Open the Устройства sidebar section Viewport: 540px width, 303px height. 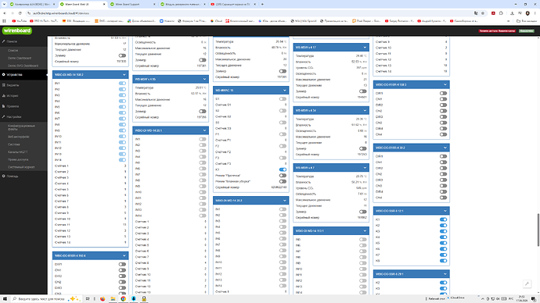pos(23,74)
